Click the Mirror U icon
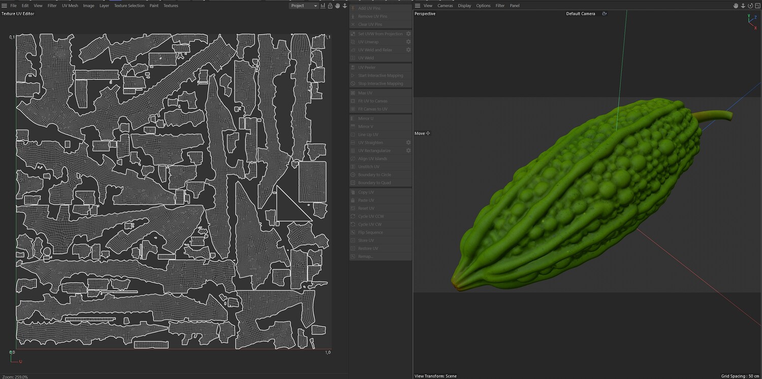 tap(353, 118)
